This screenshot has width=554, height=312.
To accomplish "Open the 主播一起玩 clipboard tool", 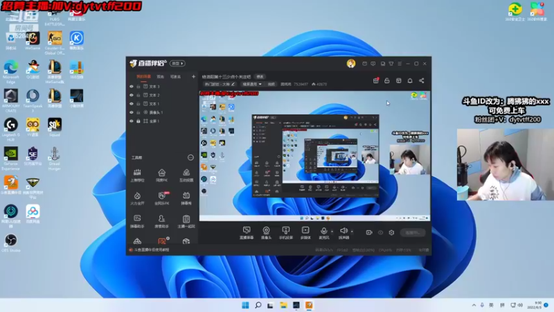I will 186,221.
